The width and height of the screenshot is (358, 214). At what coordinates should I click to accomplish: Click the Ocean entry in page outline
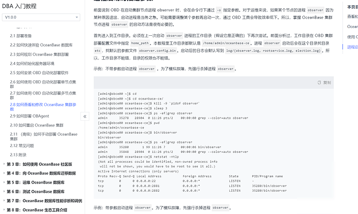(352, 26)
